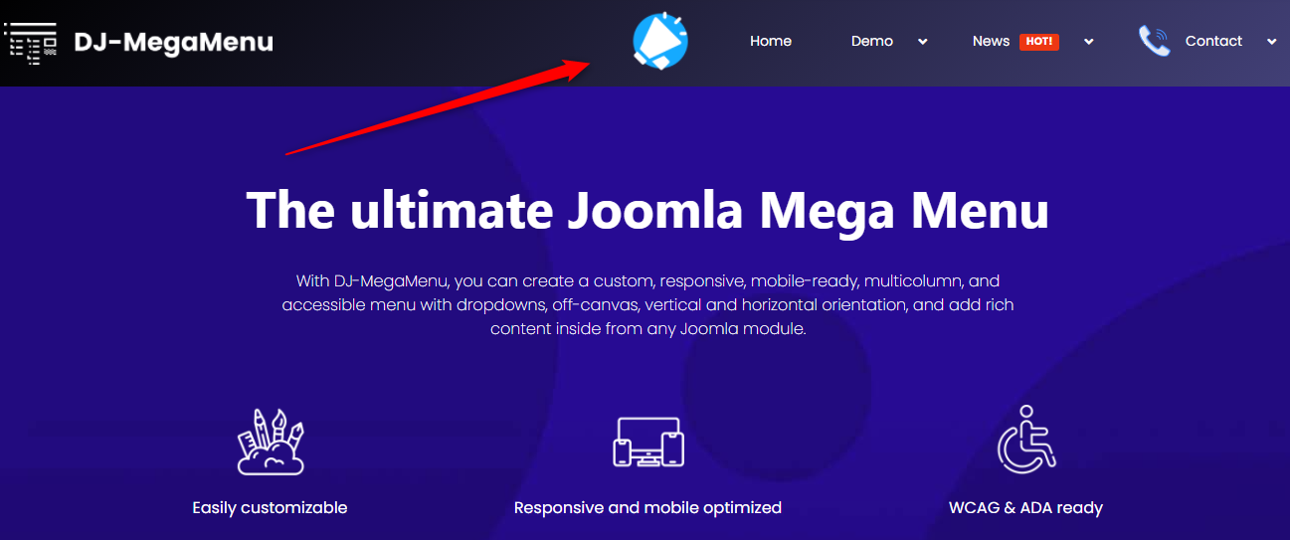This screenshot has width=1290, height=540.
Task: Open the News menu item
Action: pos(991,41)
